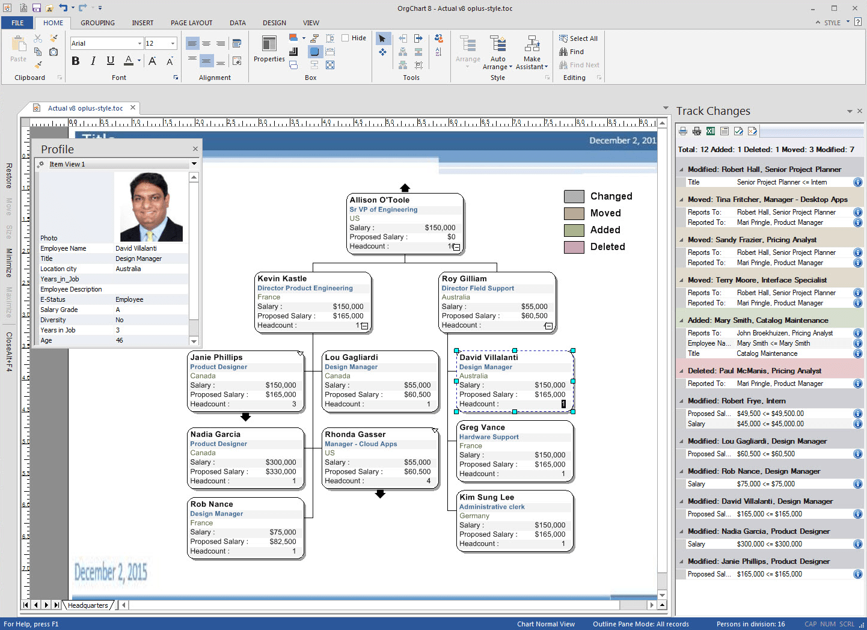This screenshot has width=867, height=630.
Task: Switch to the INSERT ribbon tab
Action: point(142,23)
